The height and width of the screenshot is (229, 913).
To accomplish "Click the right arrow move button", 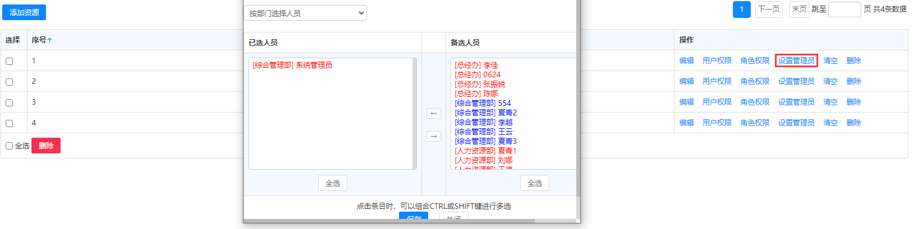I will click(x=434, y=137).
